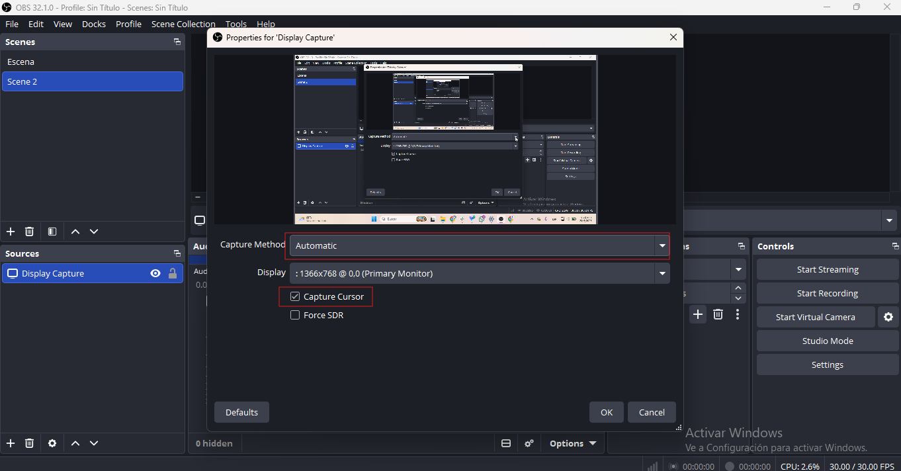The image size is (901, 471).
Task: Dismiss the properties dialog with Cancel
Action: pos(652,412)
